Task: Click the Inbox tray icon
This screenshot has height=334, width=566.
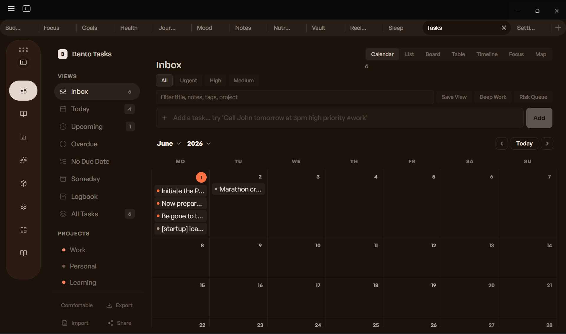Action: pos(63,91)
